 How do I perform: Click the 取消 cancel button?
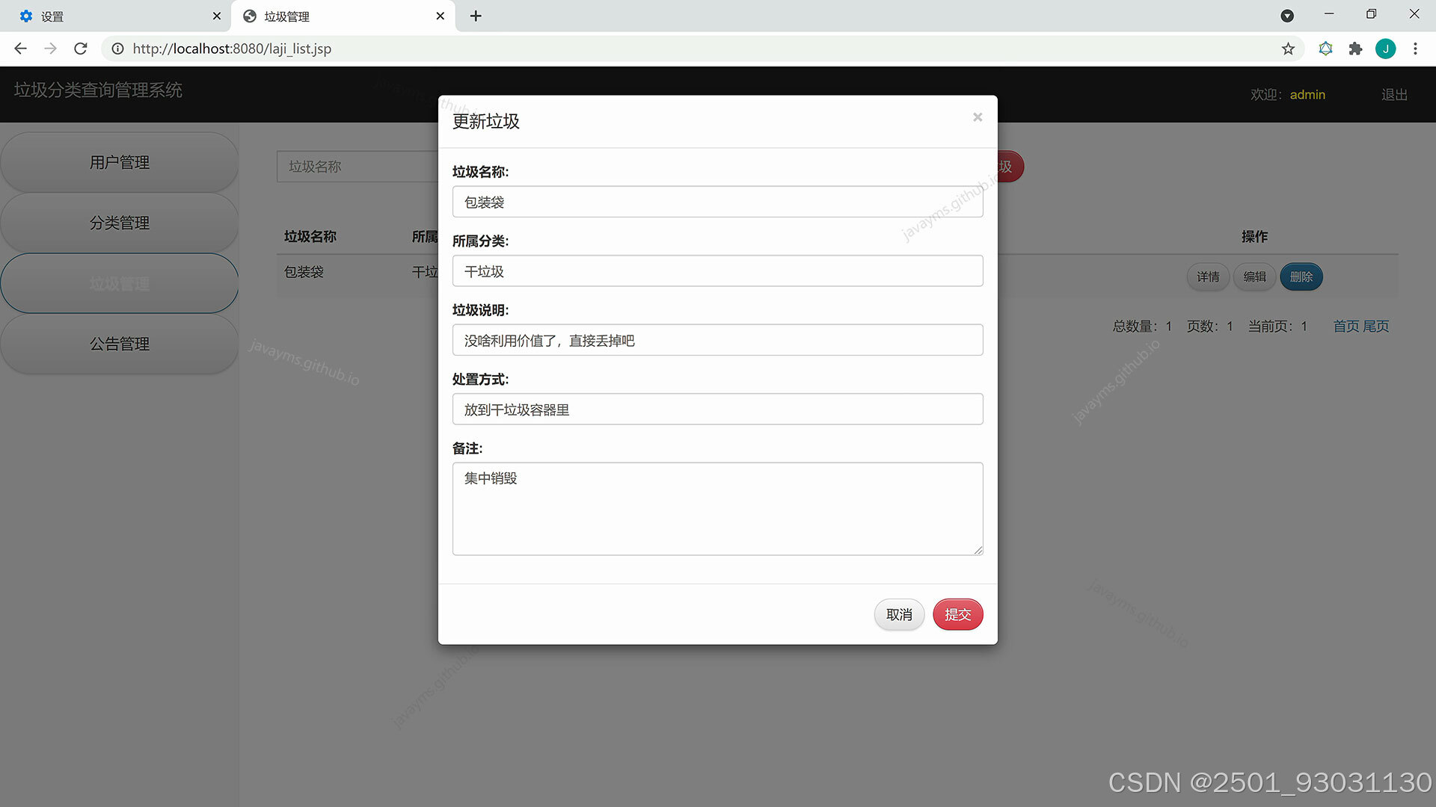(899, 614)
